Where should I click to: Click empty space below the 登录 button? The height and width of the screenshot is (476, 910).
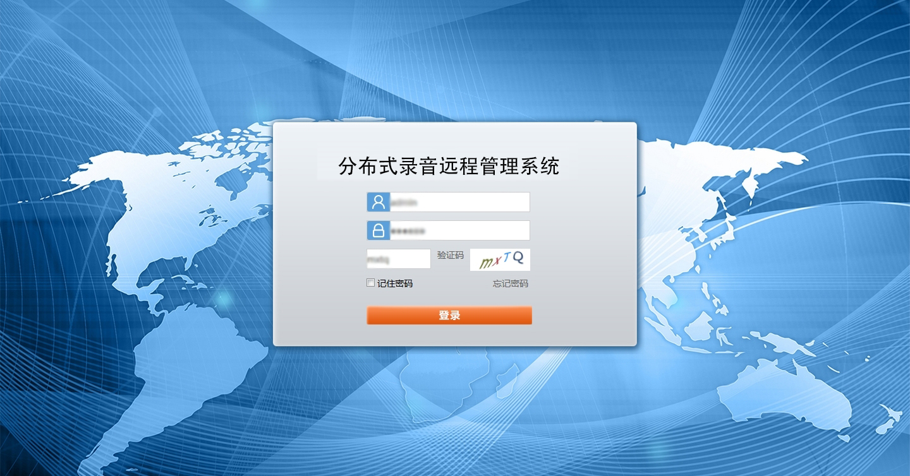click(x=449, y=335)
